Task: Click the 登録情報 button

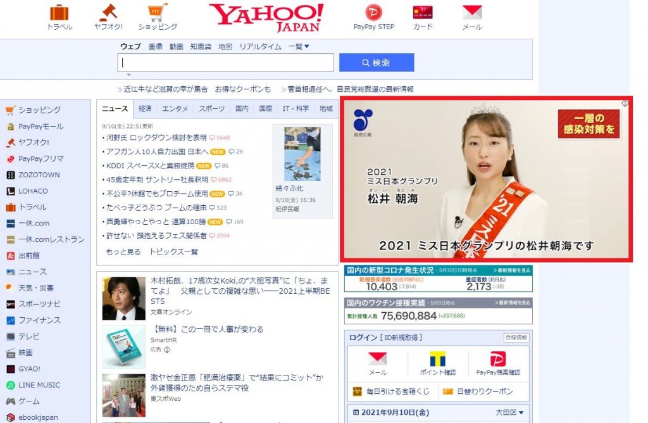Action: [516, 338]
